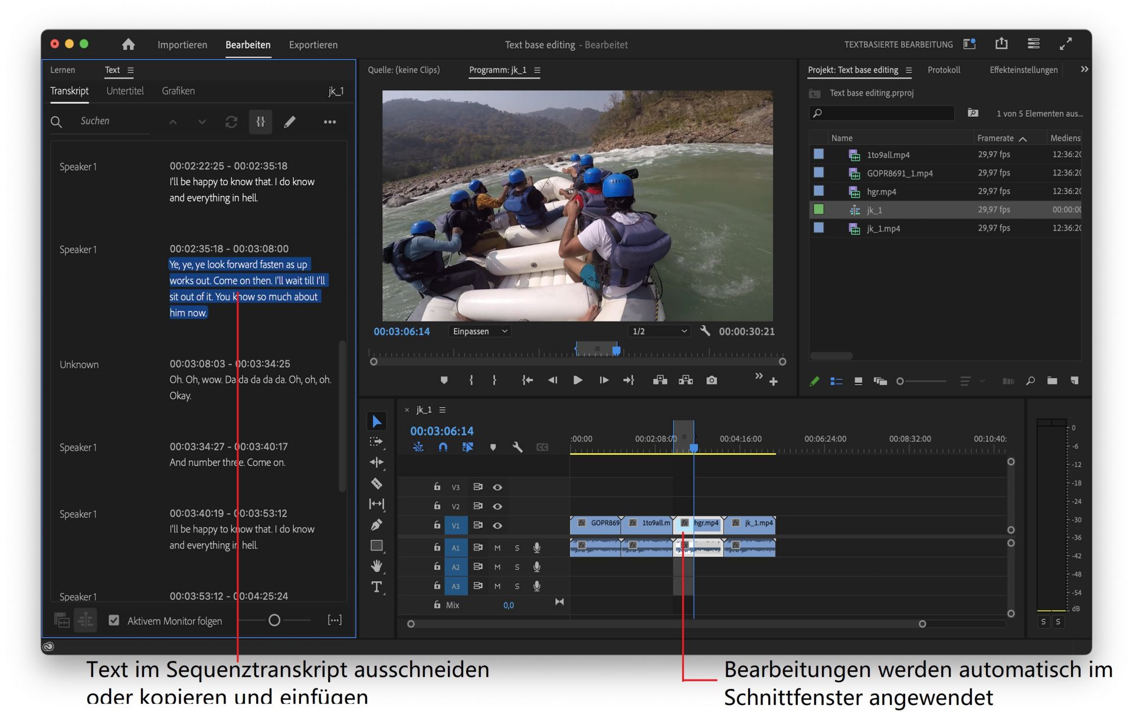Select the Text tool in timeline toolbar
The width and height of the screenshot is (1133, 712).
pos(376,586)
